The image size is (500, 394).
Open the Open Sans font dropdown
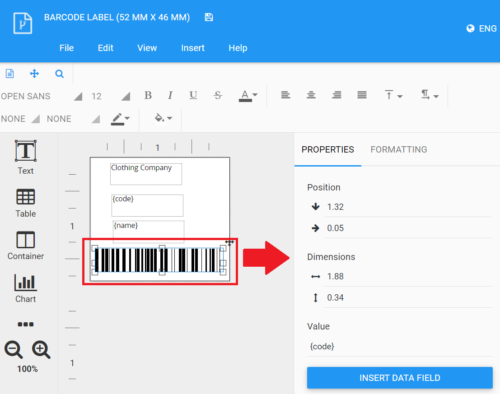click(42, 96)
